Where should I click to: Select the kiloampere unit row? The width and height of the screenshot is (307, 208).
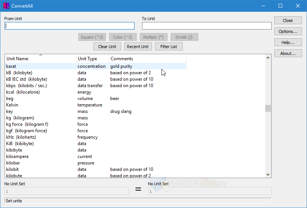(x=96, y=156)
